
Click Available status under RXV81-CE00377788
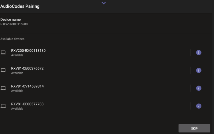coord(17,109)
